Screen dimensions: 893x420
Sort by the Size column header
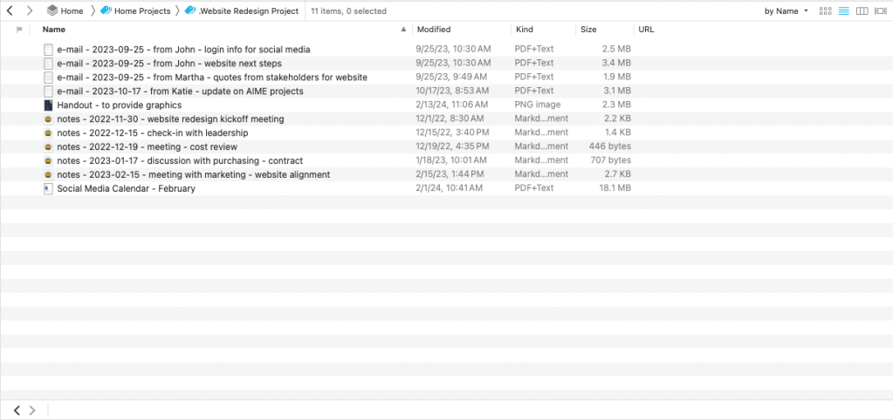(x=588, y=30)
